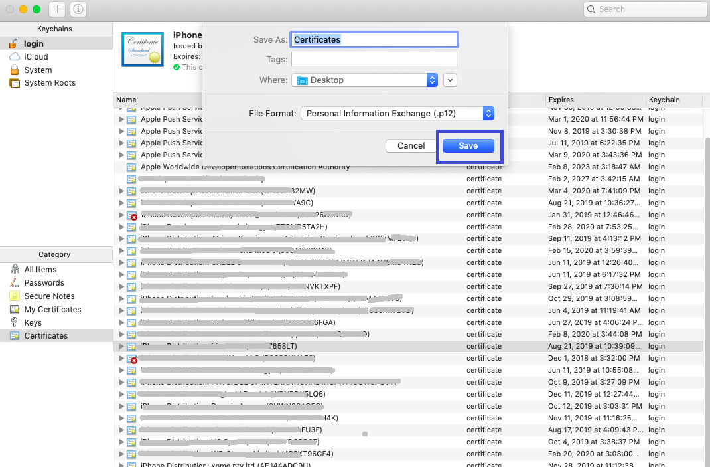Click the expiry date Feb 8, 2023 at 3:18:47 AM
Viewport: 710px width, 467px height.
tap(594, 167)
